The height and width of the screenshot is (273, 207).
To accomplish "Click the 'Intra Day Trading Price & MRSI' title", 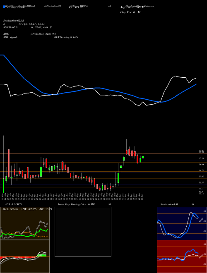I will (x=84, y=204).
